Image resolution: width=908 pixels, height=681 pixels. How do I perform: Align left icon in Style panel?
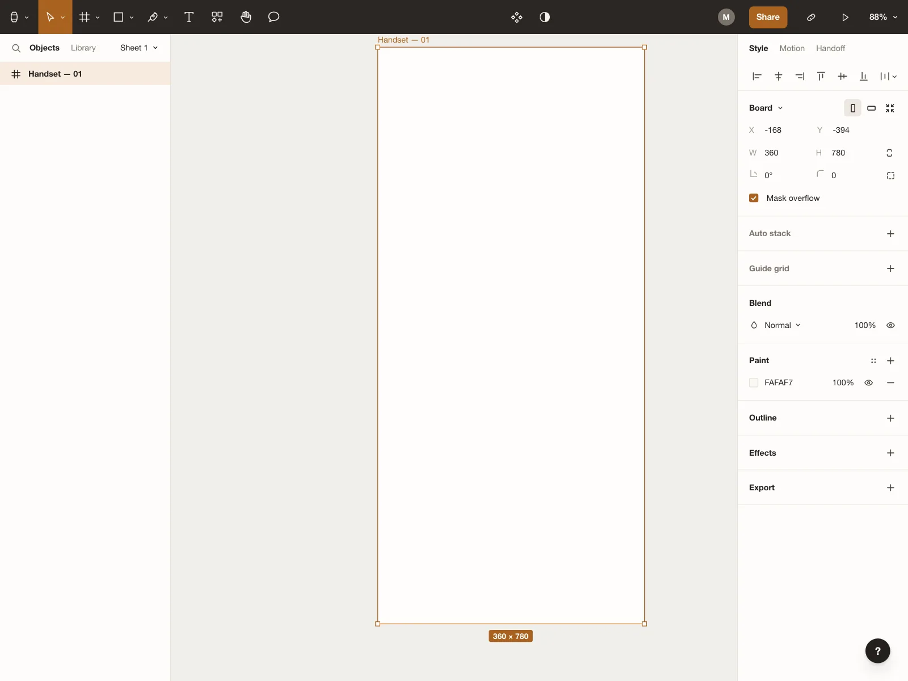tap(756, 76)
